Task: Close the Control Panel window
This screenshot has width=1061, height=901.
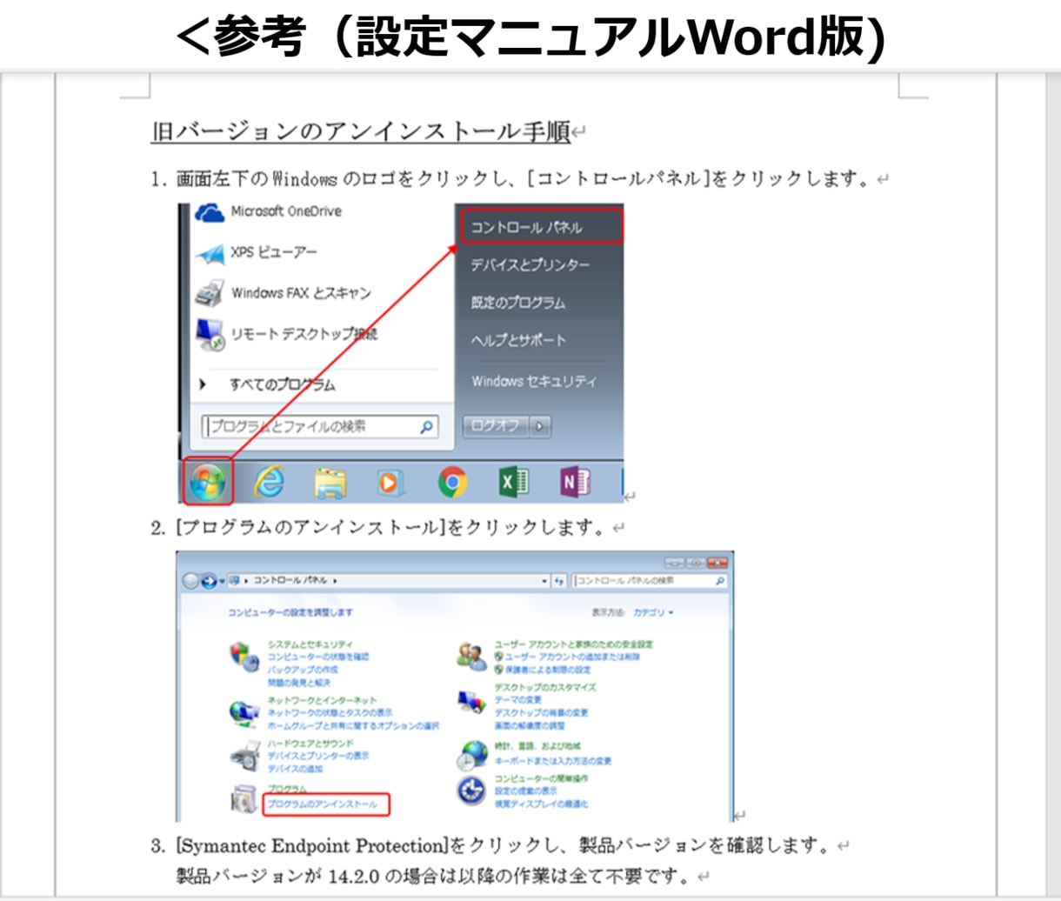Action: [717, 564]
